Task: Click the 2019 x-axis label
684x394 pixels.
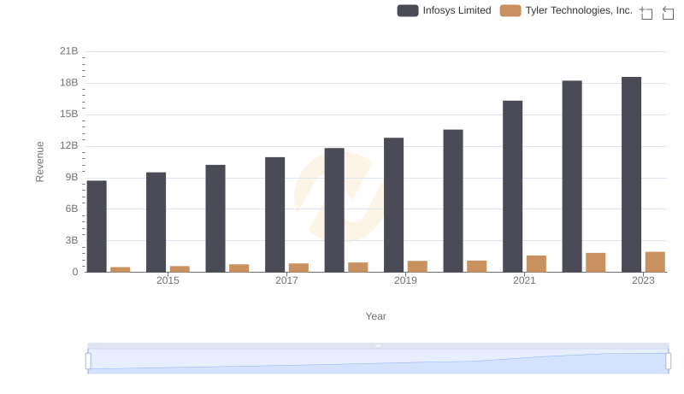Action: [405, 280]
